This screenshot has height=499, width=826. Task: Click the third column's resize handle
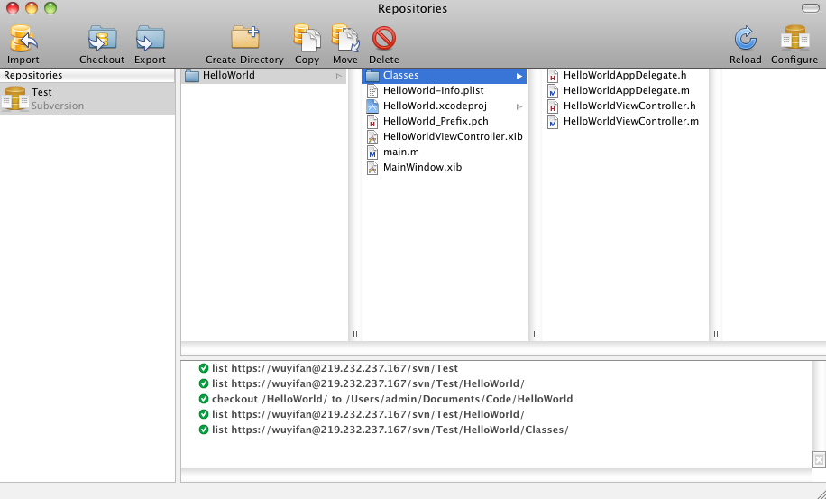[x=715, y=334]
